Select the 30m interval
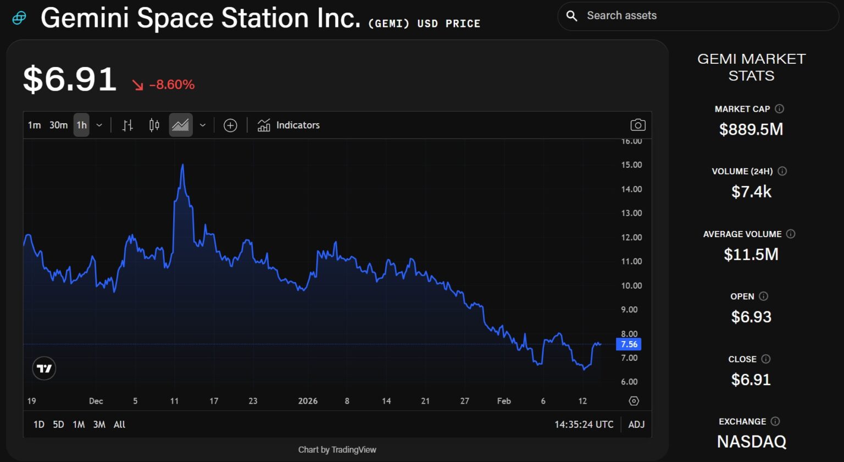 click(x=58, y=125)
